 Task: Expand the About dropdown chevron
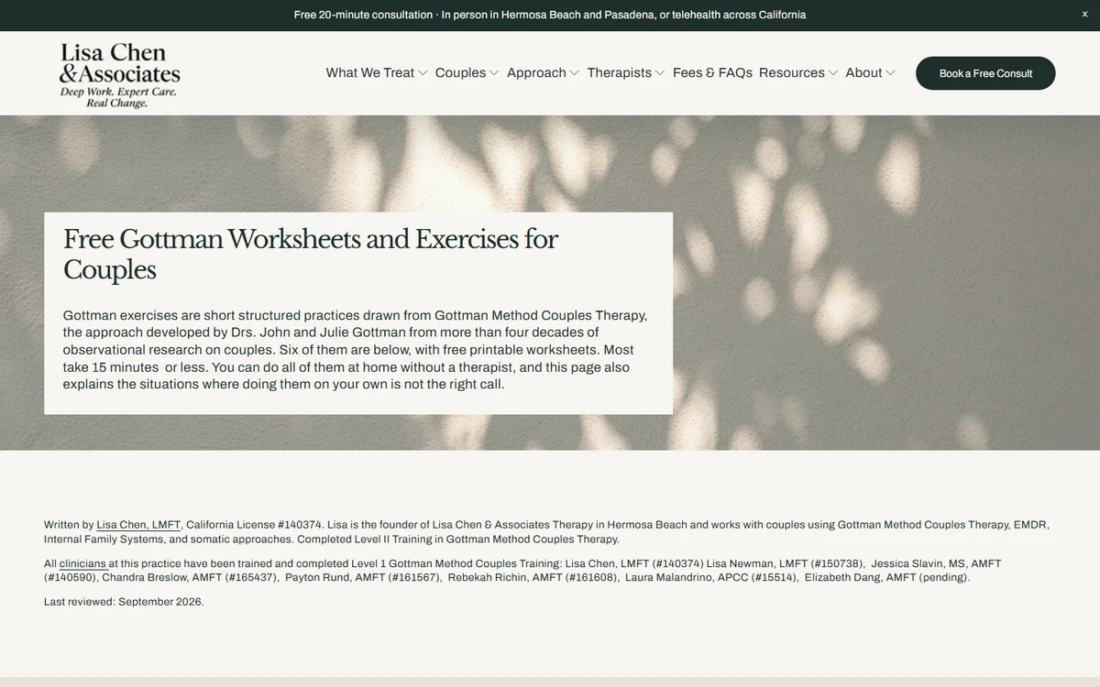[890, 73]
